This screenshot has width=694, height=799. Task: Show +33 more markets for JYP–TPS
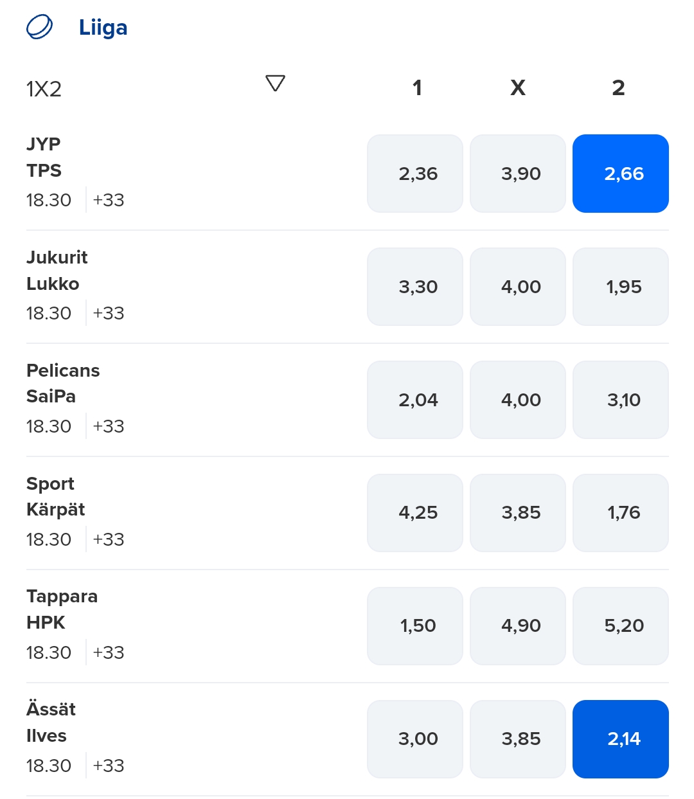coord(108,201)
